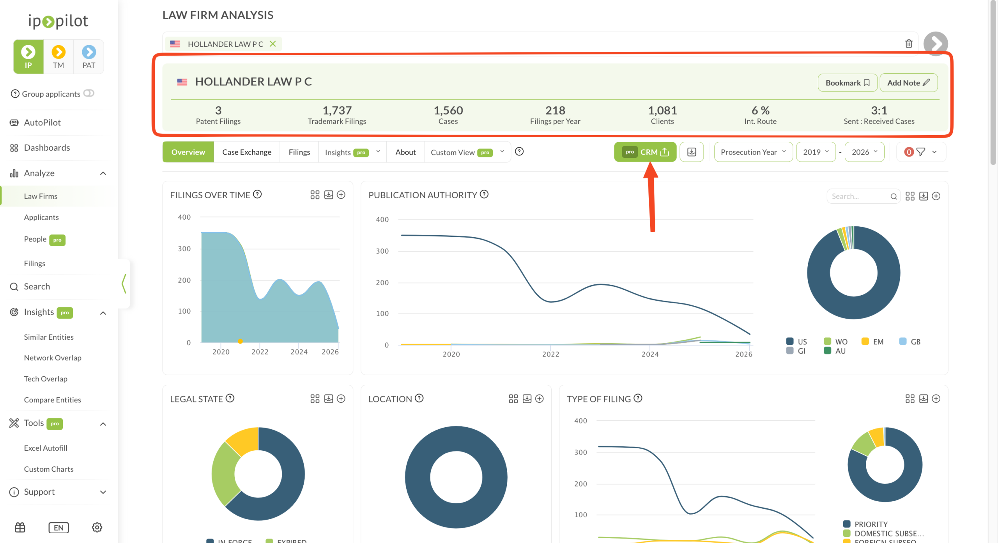Toggle the US legend item
The image size is (998, 543).
pos(797,342)
